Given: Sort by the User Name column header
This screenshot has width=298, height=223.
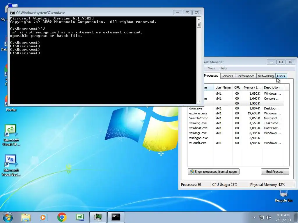Looking at the screenshot, I should pyautogui.click(x=223, y=87).
